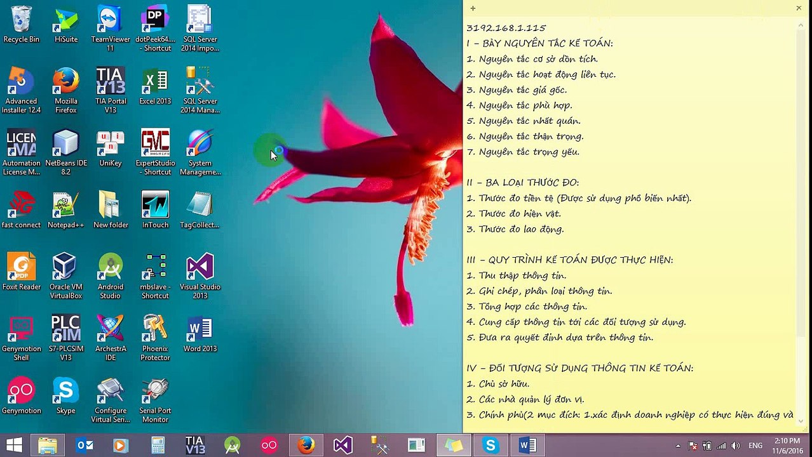812x457 pixels.
Task: Switch to Visual Studio taskbar icon
Action: 342,445
